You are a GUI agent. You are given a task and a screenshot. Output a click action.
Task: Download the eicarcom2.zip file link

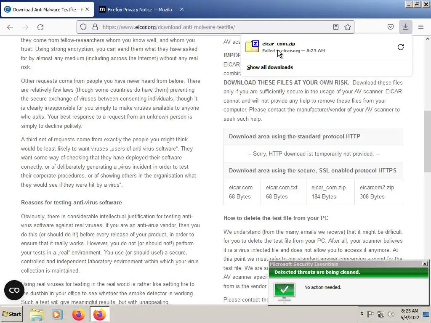[377, 187]
